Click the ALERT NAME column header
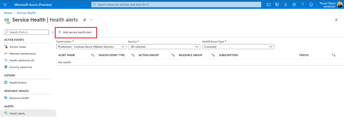The width and height of the screenshot is (344, 120). (x=67, y=55)
